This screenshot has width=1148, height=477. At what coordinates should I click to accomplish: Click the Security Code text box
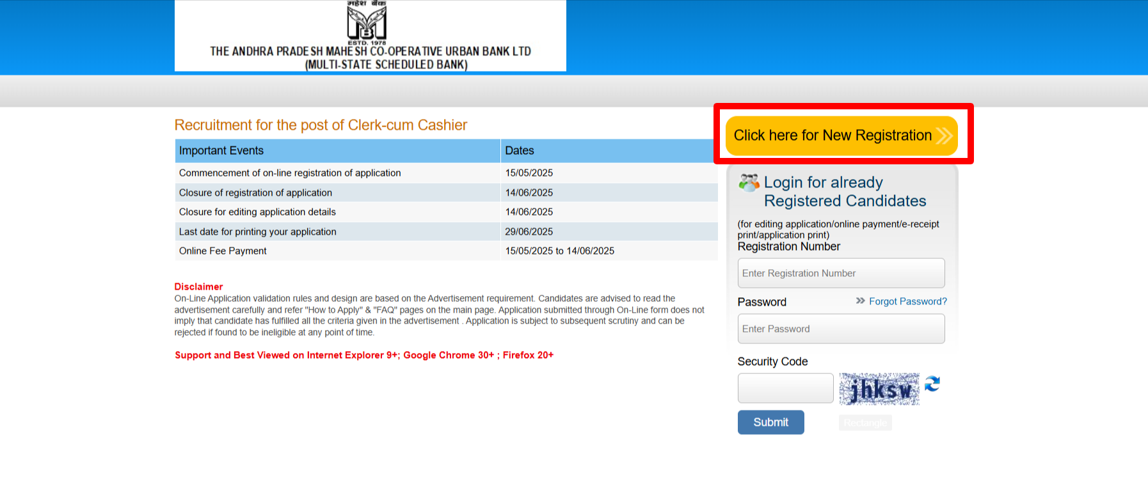[x=785, y=388]
